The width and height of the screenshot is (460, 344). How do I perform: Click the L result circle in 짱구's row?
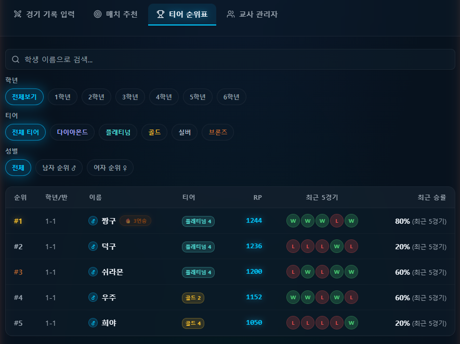coord(337,221)
